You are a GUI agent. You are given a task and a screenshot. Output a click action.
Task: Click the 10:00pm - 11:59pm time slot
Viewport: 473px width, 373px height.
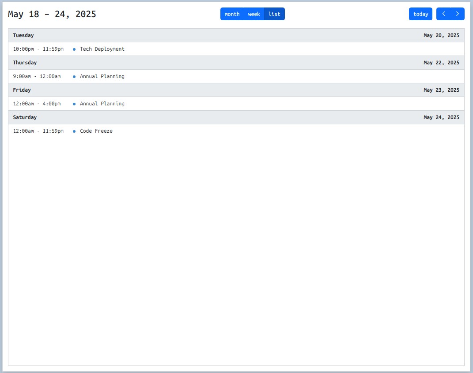click(38, 49)
